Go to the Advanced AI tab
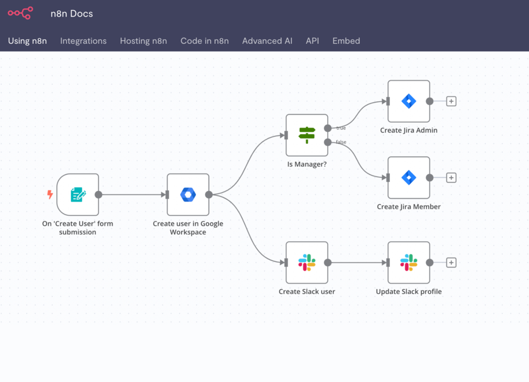 click(x=267, y=41)
